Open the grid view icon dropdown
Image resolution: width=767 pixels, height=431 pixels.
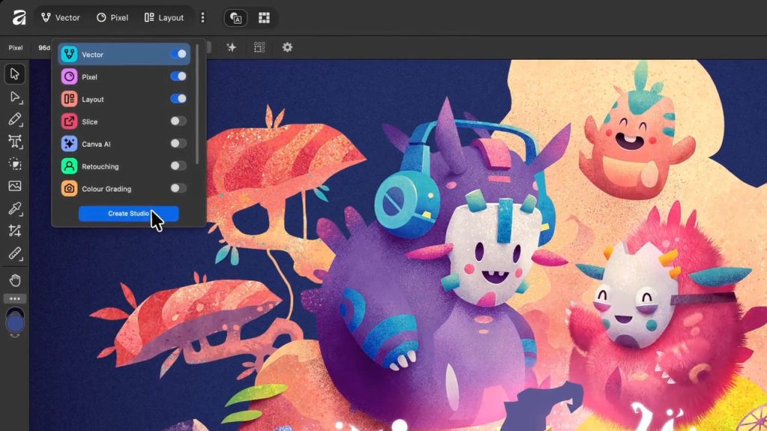tap(264, 17)
